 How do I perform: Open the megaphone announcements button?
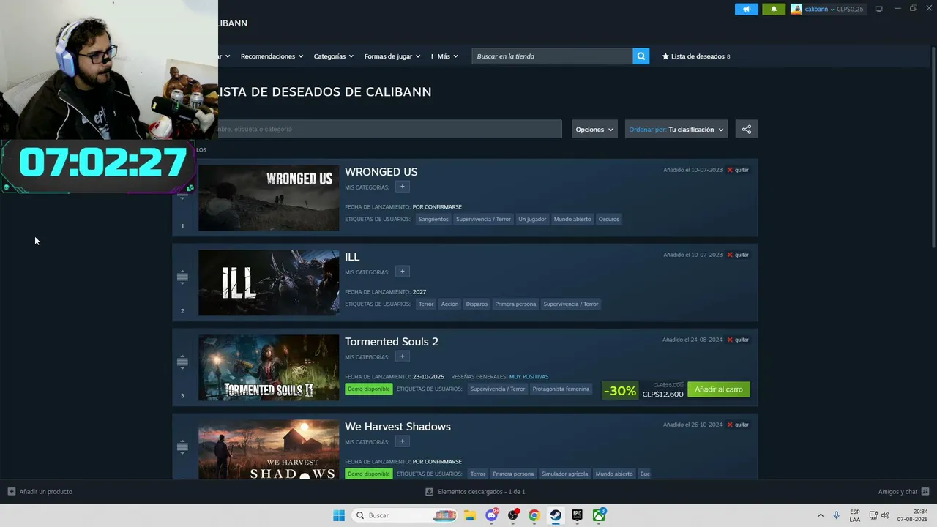pyautogui.click(x=746, y=9)
